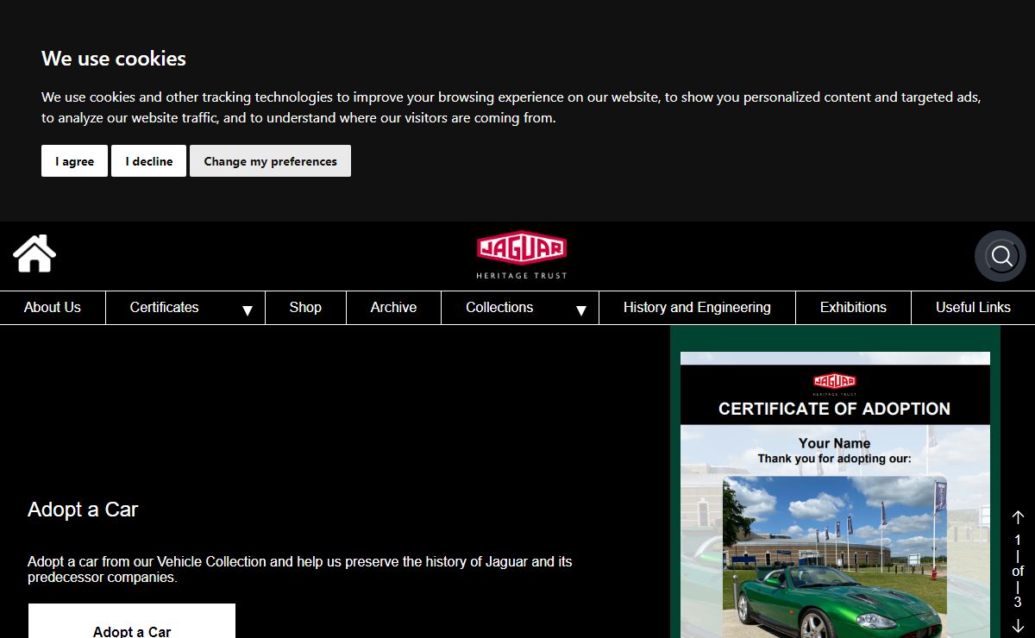The image size is (1035, 638).
Task: Open the Exhibitions menu item
Action: click(853, 308)
